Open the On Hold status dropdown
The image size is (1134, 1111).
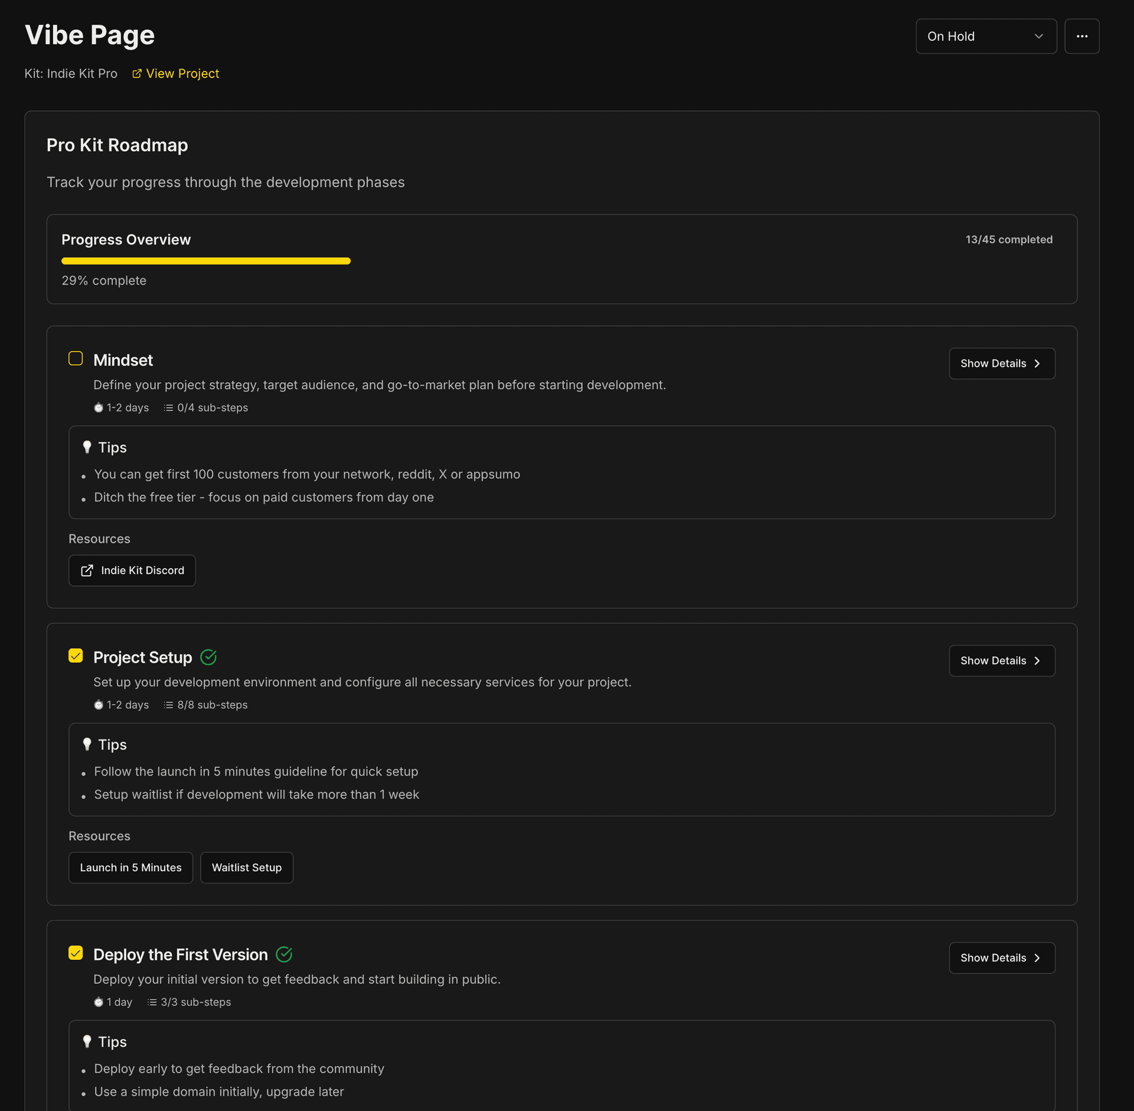point(986,37)
